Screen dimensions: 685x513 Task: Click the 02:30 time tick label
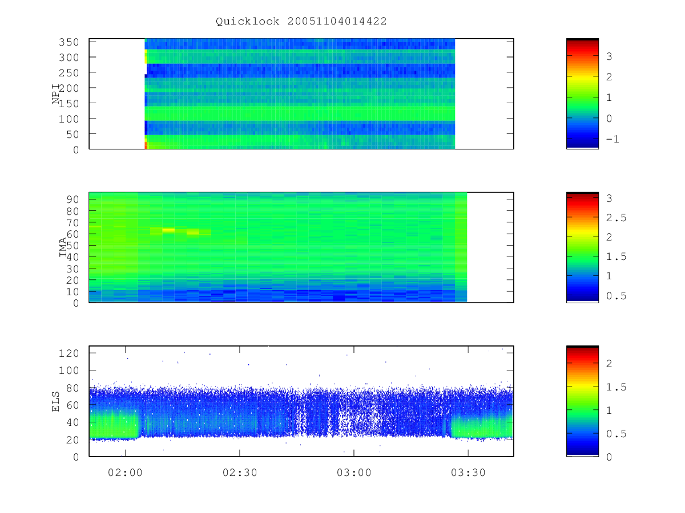click(x=239, y=473)
